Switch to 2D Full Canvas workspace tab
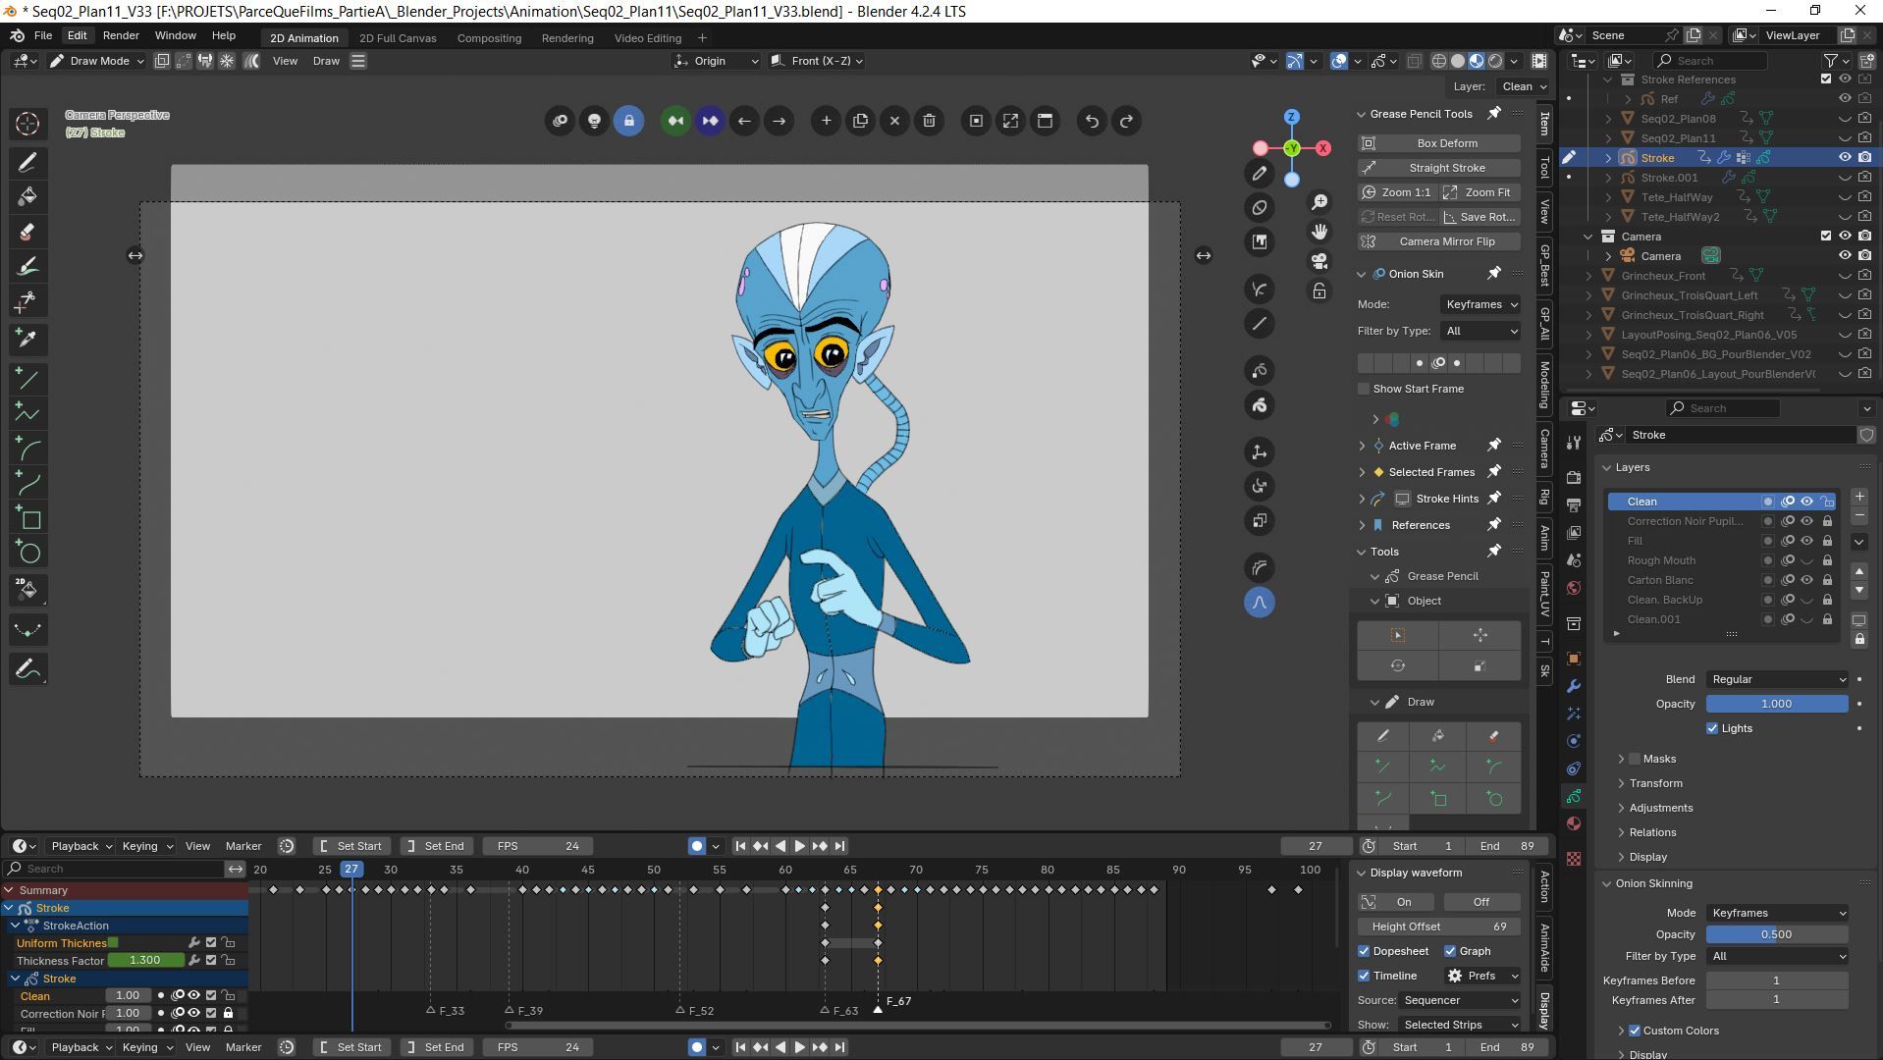This screenshot has height=1060, width=1883. [x=398, y=38]
